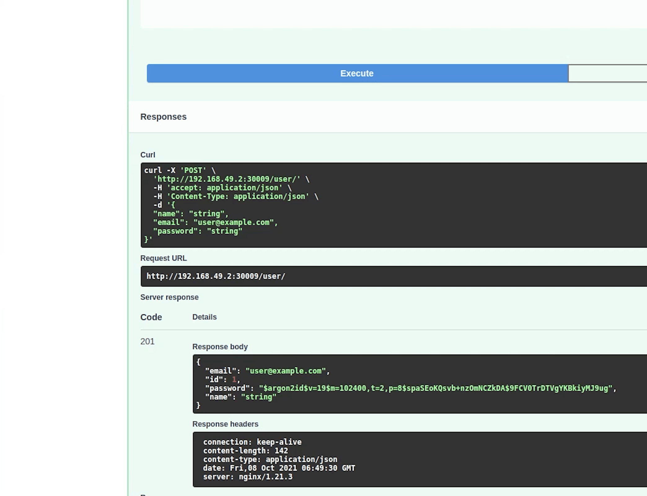
Task: Click the Details column header
Action: point(204,317)
